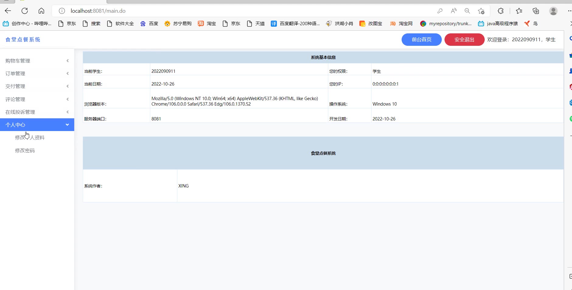Open the browser extensions puzzle icon

click(x=500, y=11)
